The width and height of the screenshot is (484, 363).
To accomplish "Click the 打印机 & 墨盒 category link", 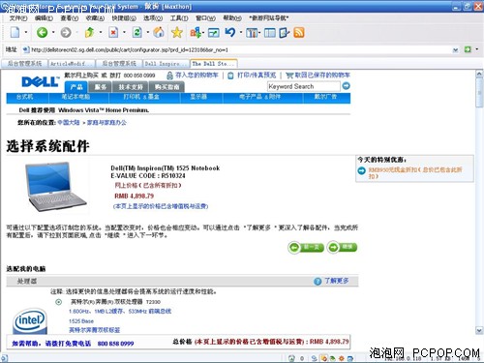I will pos(141,97).
